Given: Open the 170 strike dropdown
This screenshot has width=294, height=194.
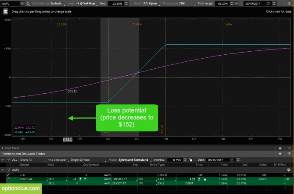Looking at the screenshot, I should click(147, 183).
